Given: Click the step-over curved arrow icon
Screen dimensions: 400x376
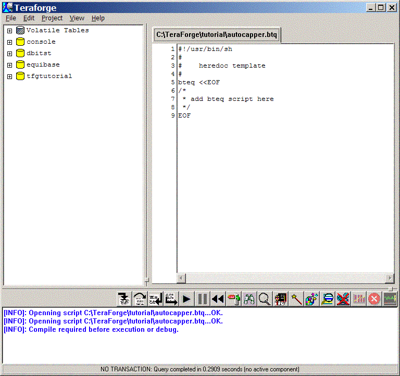Looking at the screenshot, I should [x=140, y=299].
